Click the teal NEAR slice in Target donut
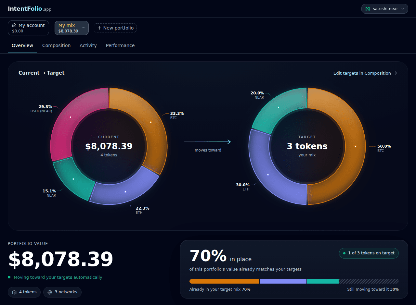Viewport: 416px width, 305px height. [279, 107]
